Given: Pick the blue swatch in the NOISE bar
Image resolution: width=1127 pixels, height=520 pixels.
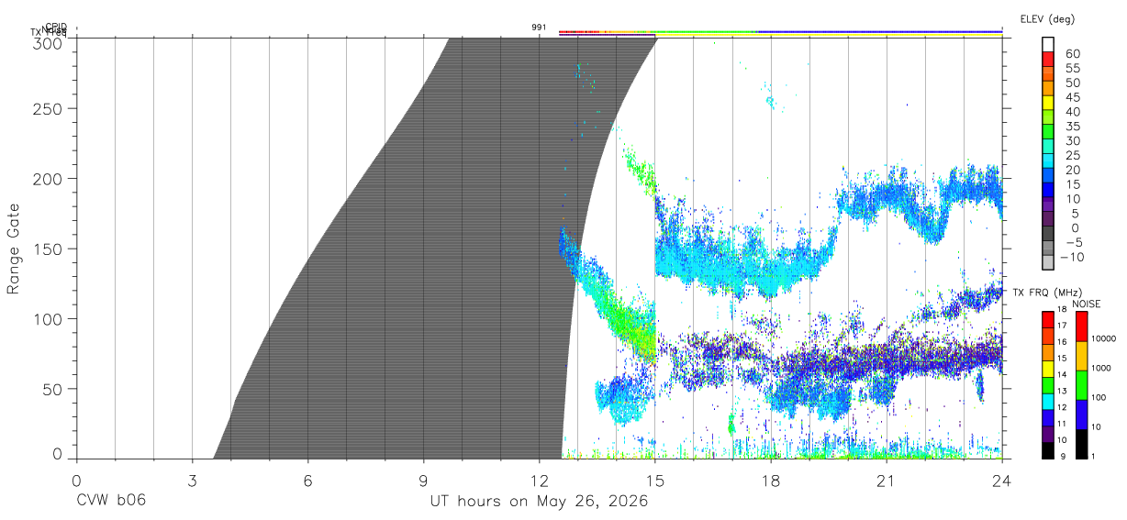Looking at the screenshot, I should point(1080,414).
